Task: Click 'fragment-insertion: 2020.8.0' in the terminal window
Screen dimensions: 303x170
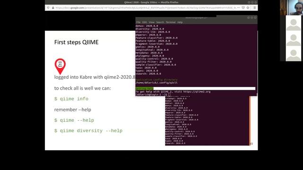Action: coord(157,44)
